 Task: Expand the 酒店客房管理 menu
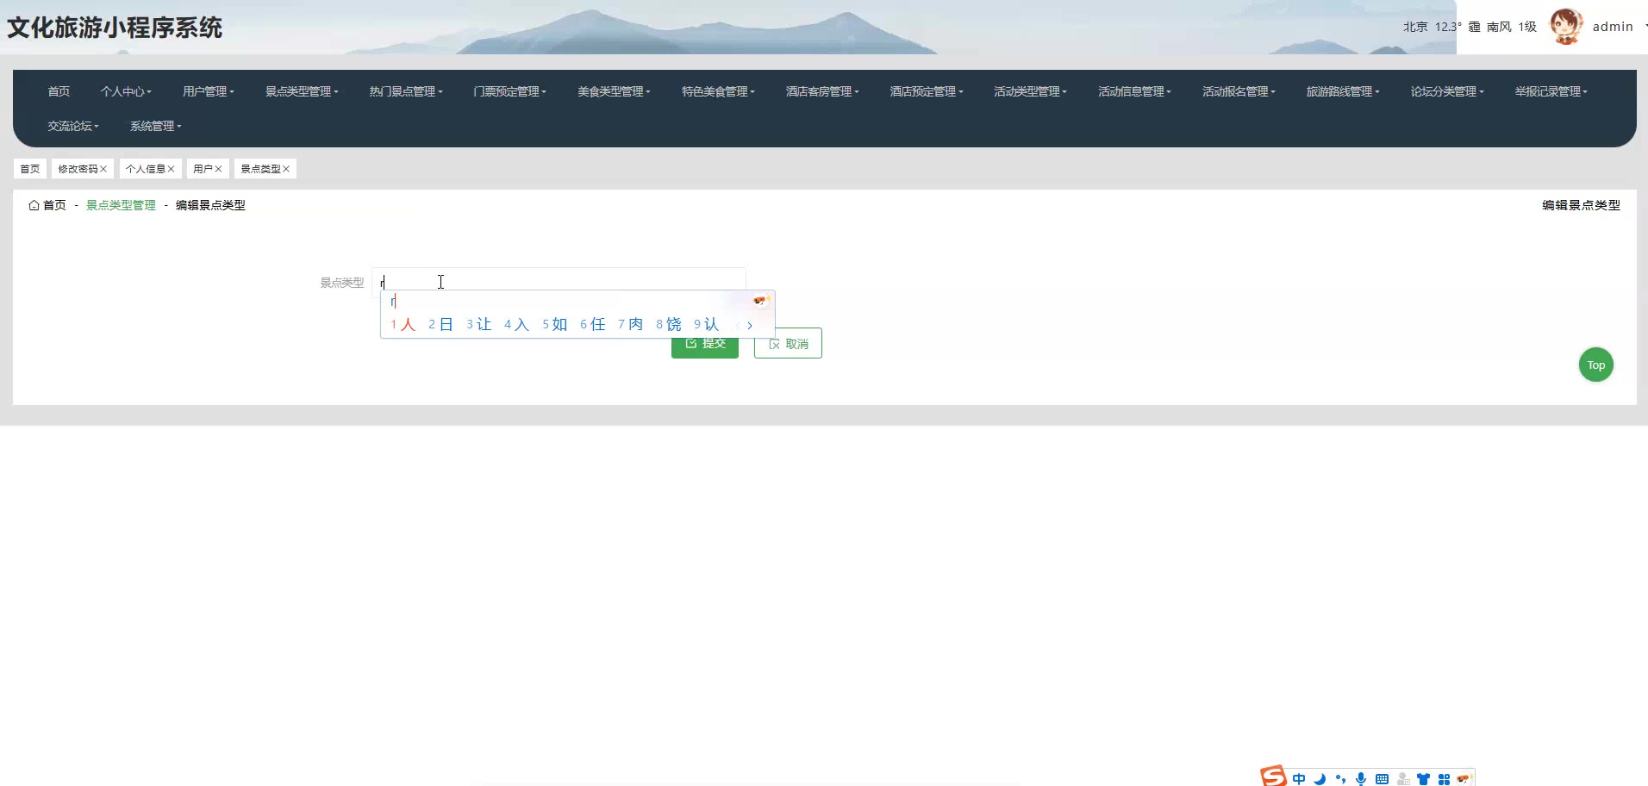(822, 91)
